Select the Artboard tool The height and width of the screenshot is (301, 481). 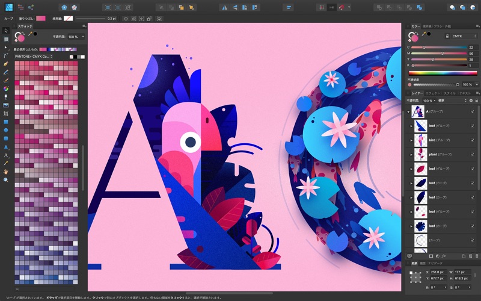(x=6, y=39)
